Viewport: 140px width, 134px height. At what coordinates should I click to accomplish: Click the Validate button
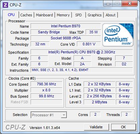pos(96,127)
